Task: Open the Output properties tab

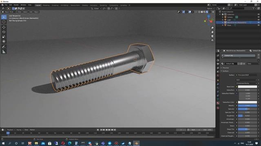Action: pos(218,64)
